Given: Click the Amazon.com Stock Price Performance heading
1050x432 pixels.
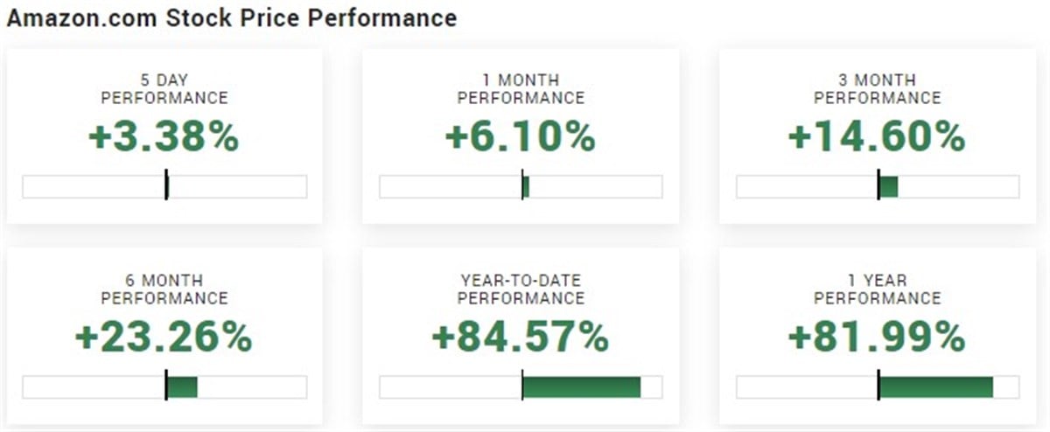Looking at the screenshot, I should (x=231, y=17).
